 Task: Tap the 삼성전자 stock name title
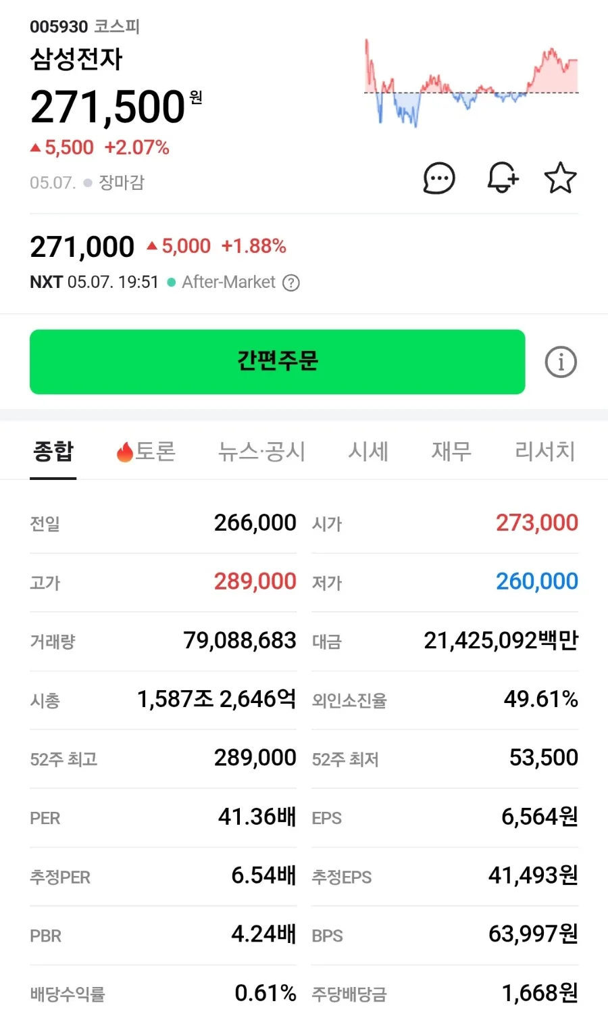76,59
